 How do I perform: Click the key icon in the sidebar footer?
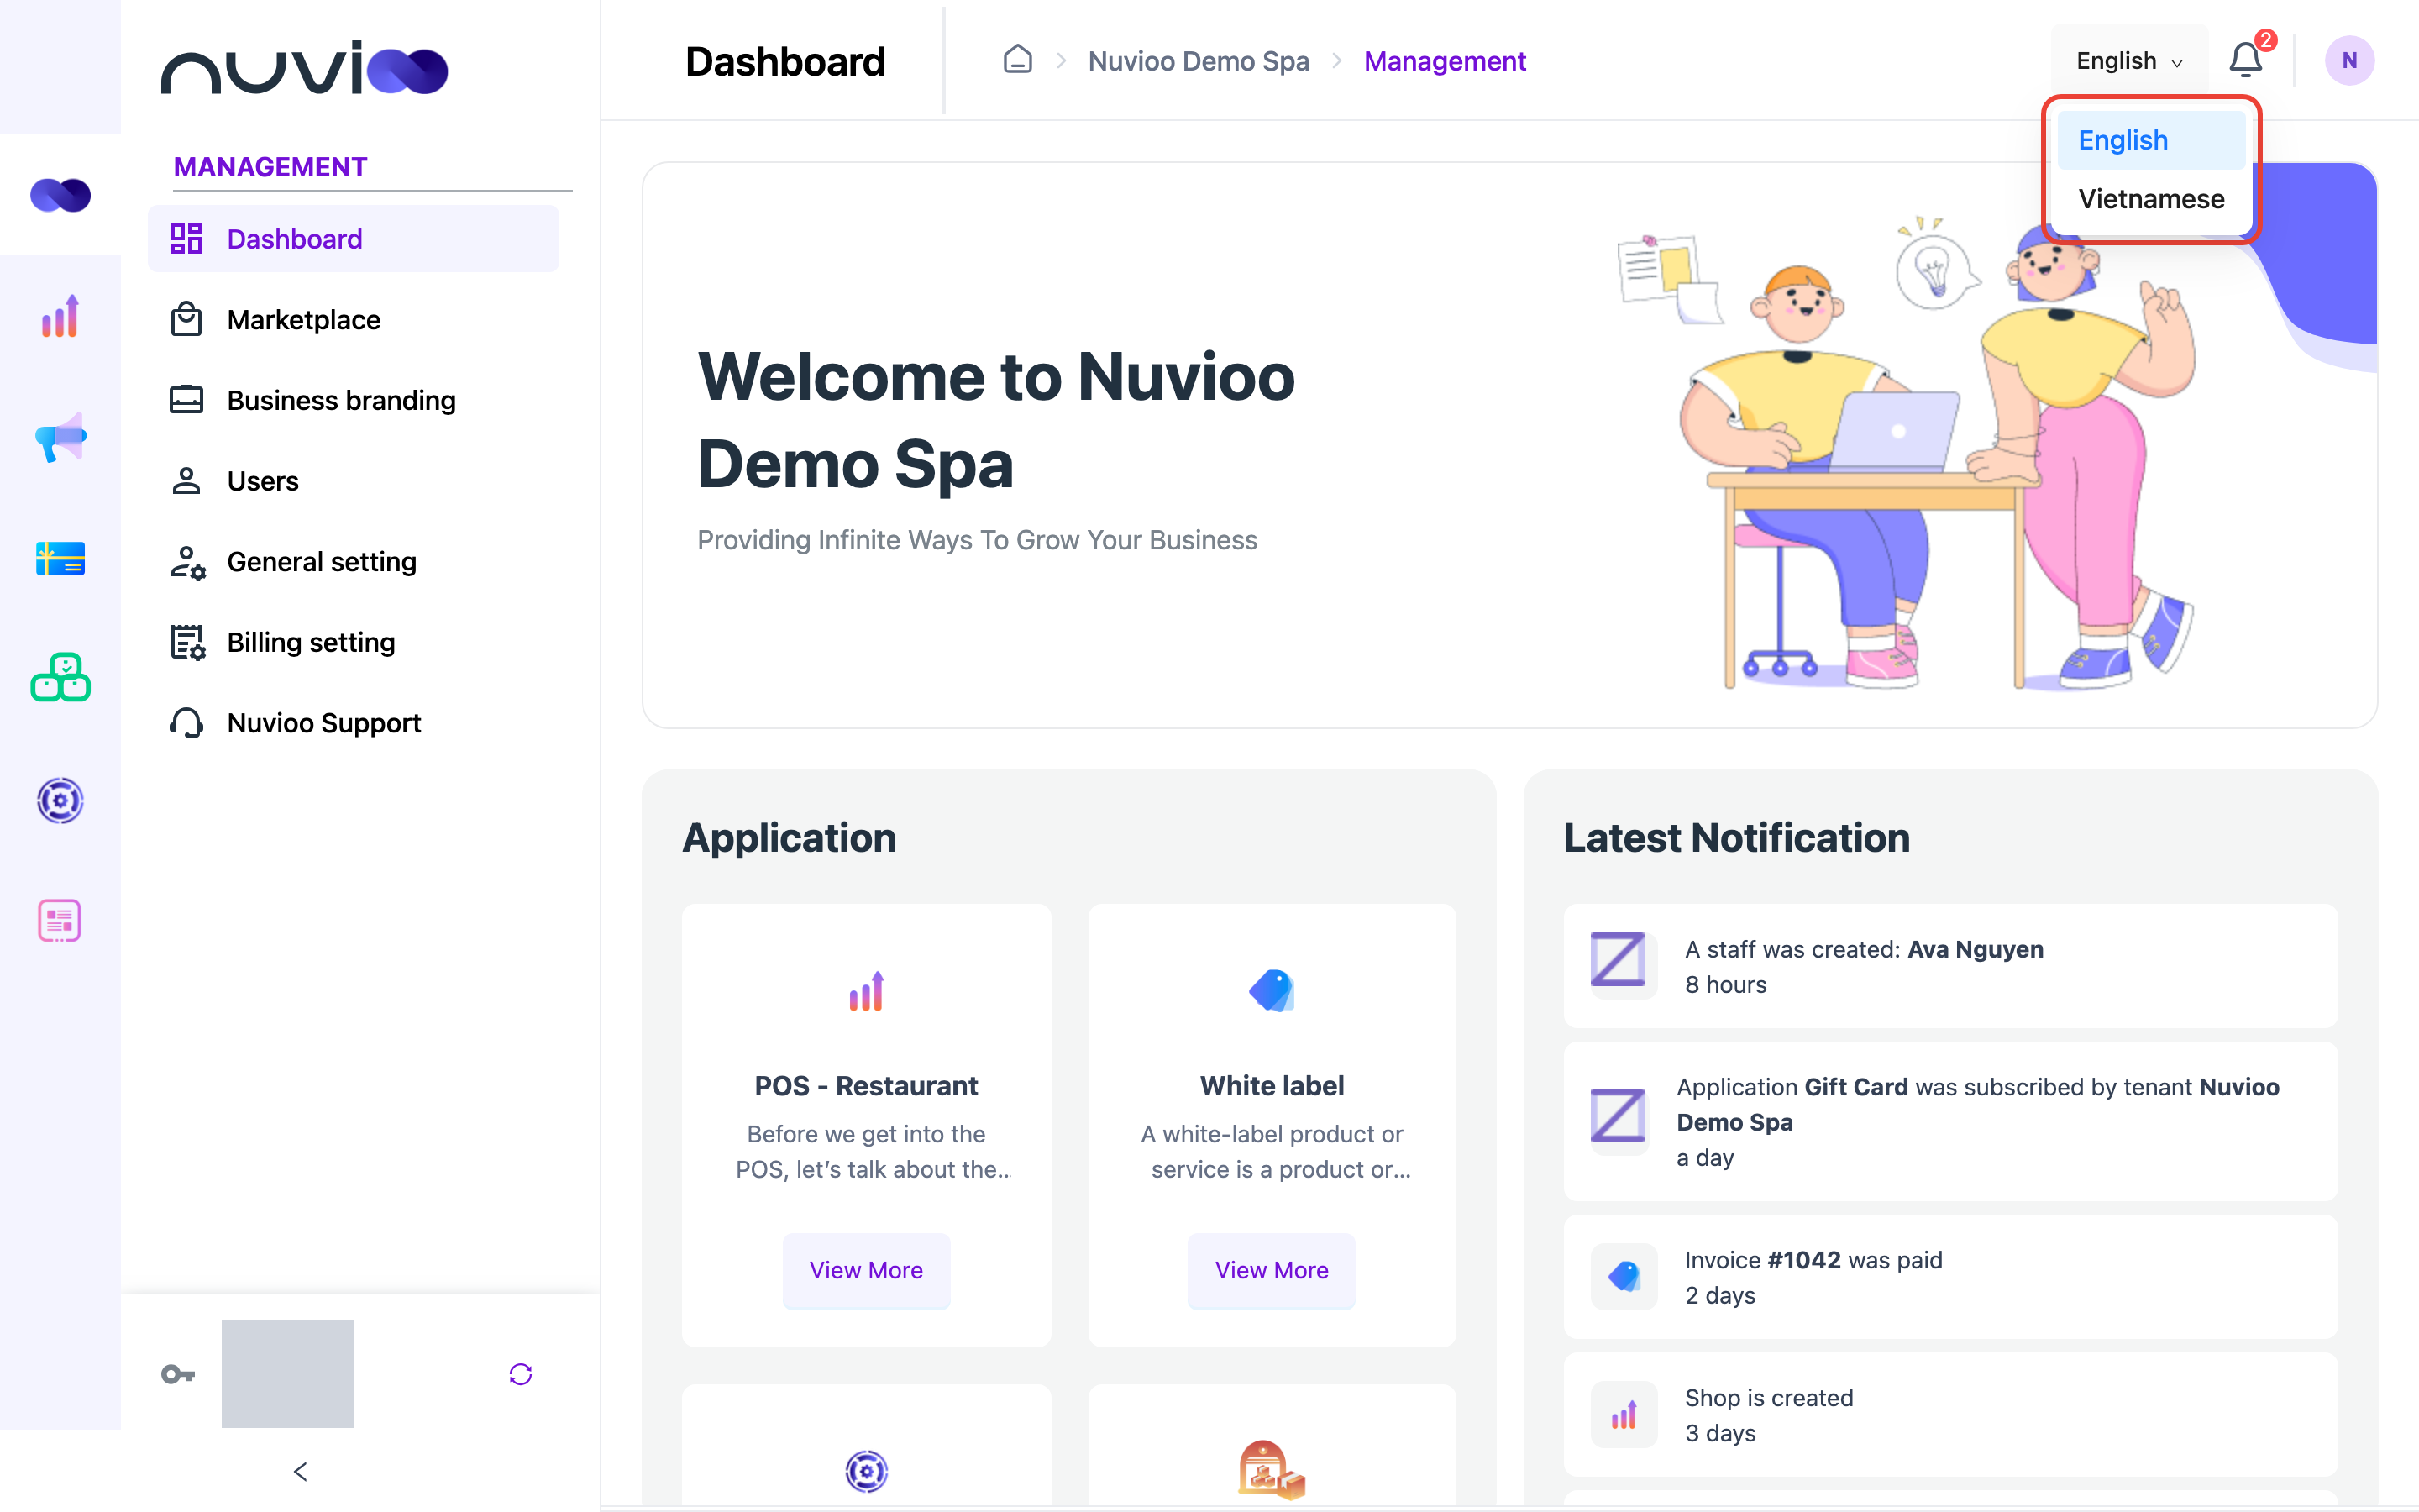pos(178,1374)
